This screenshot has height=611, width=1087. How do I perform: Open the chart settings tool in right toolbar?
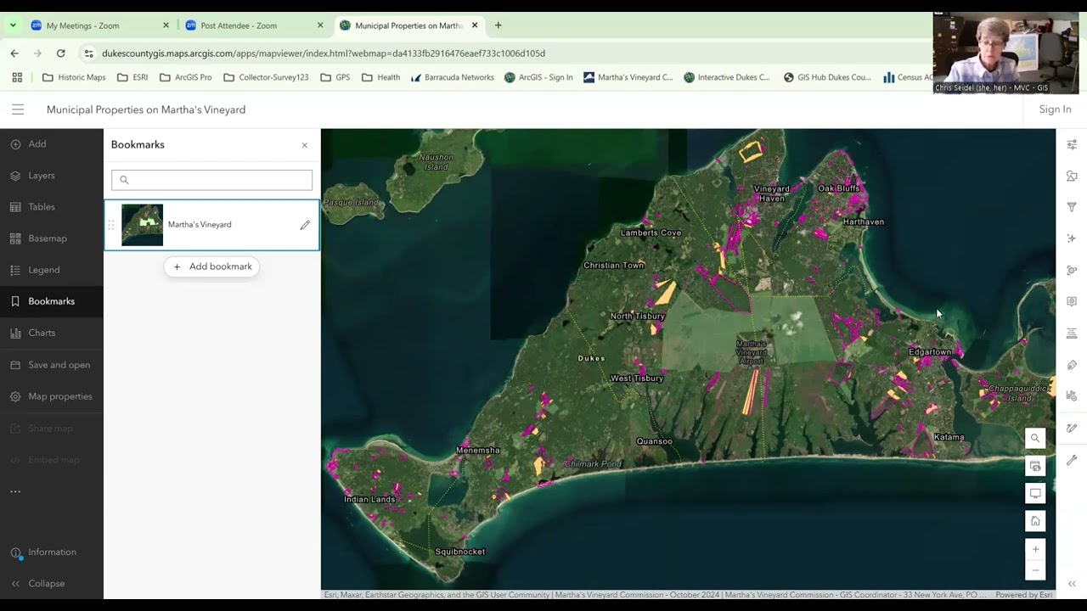pyautogui.click(x=1072, y=396)
